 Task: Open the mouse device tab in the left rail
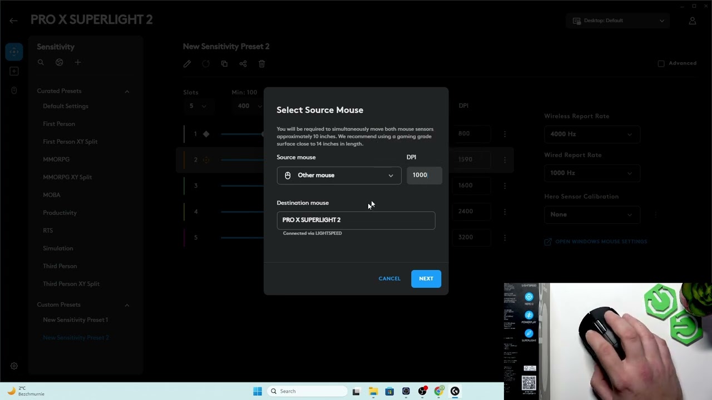tap(14, 91)
